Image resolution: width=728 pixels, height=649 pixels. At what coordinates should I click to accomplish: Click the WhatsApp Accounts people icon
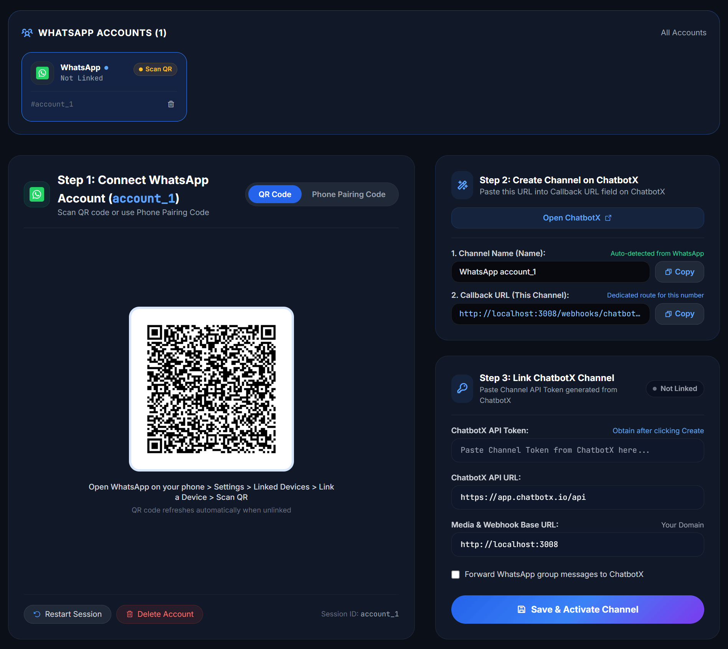[x=27, y=33]
